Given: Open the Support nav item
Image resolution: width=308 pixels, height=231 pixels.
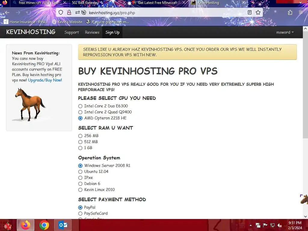Looking at the screenshot, I should (x=72, y=32).
